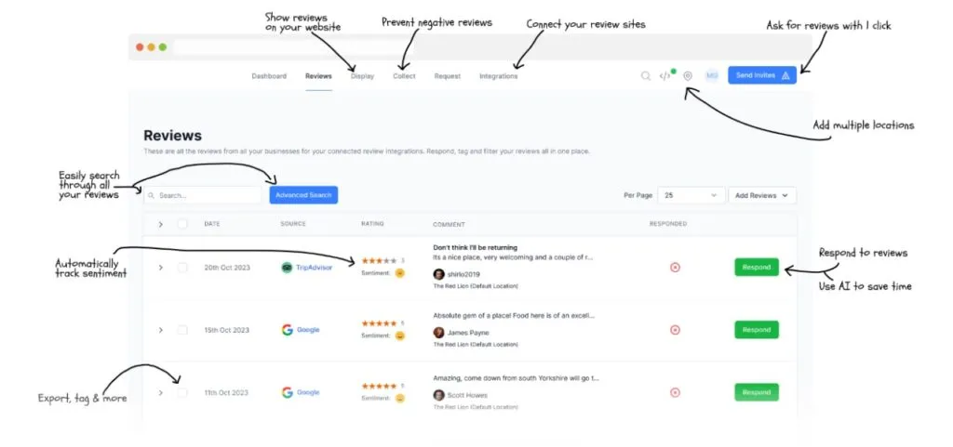953x447 pixels.
Task: Expand the 20th Oct 2023 review row
Action: pos(160,268)
